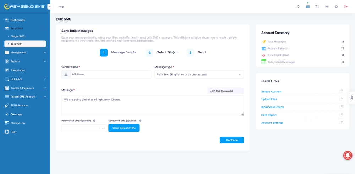Click the Management folder icon
The image size is (355, 174).
tap(7, 52)
